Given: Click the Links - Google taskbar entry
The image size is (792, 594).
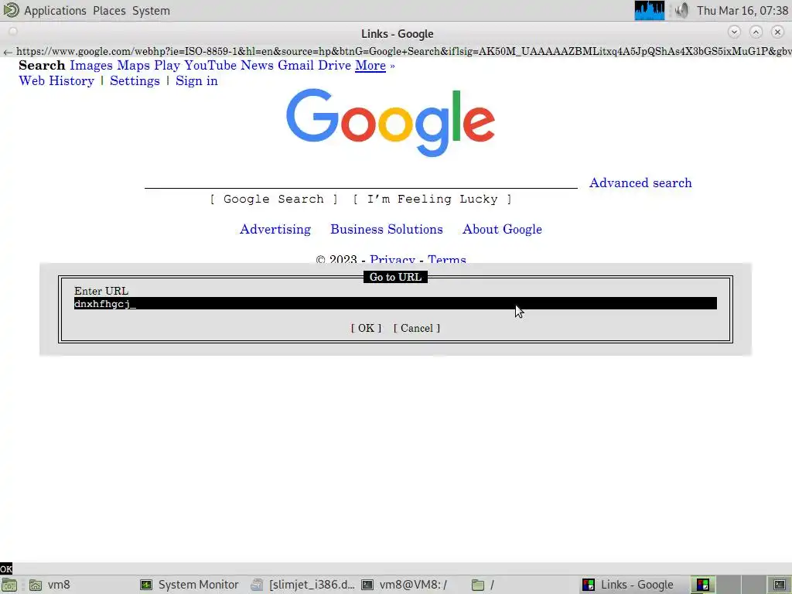Looking at the screenshot, I should coord(628,585).
